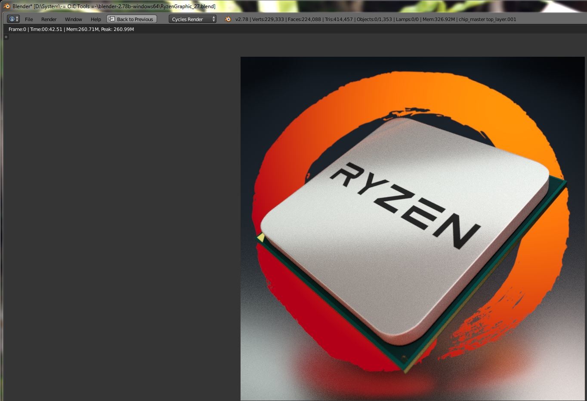Screen dimensions: 587x401
Task: Open the Render menu
Action: [49, 19]
